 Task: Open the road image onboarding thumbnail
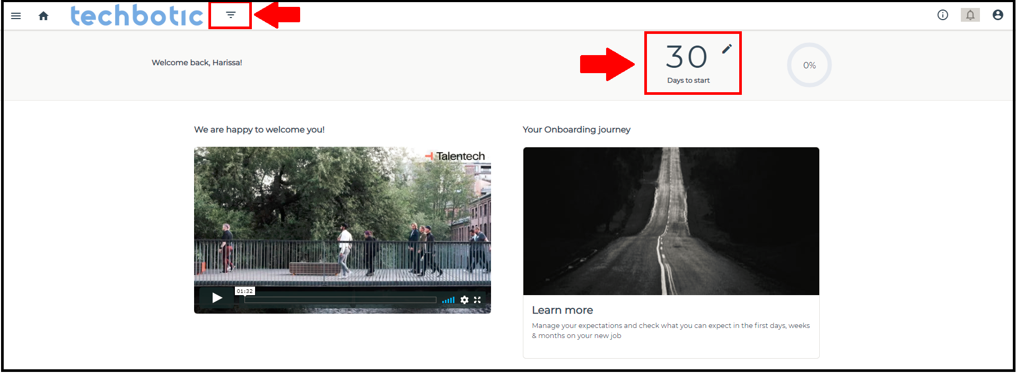(x=671, y=221)
